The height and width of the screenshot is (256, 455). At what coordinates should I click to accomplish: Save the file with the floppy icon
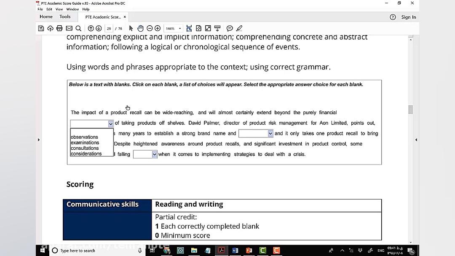pos(41,29)
